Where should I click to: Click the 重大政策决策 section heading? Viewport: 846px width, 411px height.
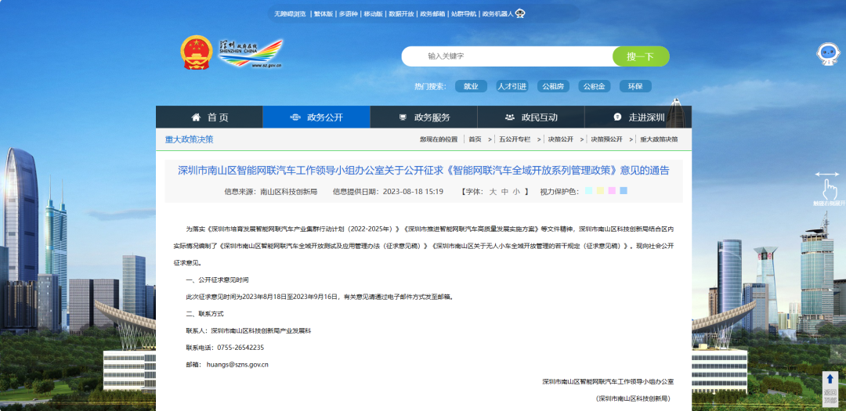pos(189,139)
